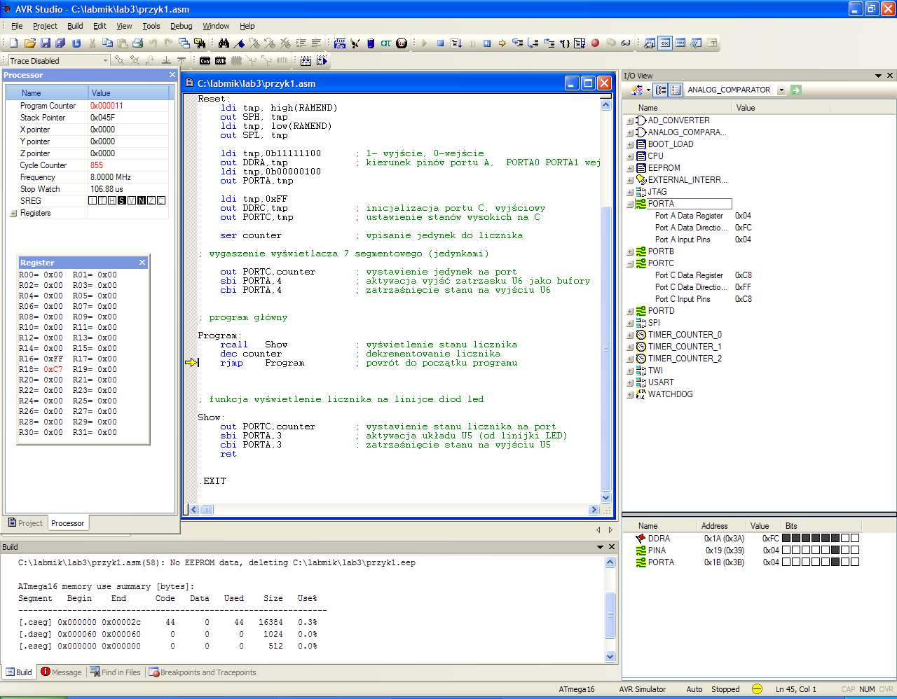Screen dimensions: 897x699
Task: Open Find with the binoculars icon
Action: (x=224, y=43)
